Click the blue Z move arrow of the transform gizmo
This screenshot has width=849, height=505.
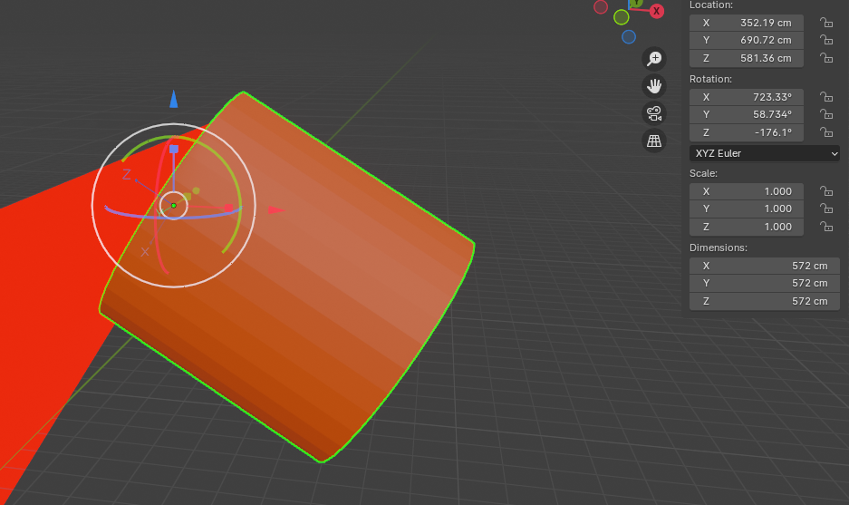[174, 99]
